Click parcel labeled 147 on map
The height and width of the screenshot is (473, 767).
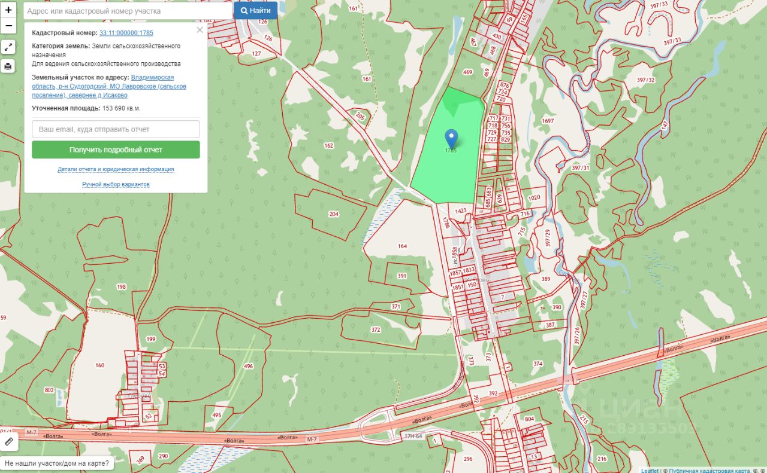click(x=665, y=126)
